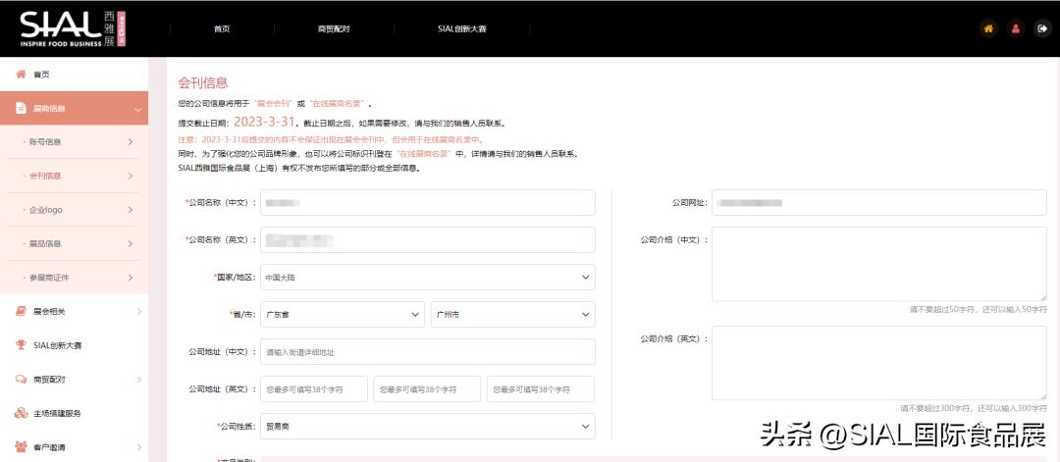Expand the 客户邀请 sidebar chevron
This screenshot has height=462, width=1060.
click(x=139, y=447)
